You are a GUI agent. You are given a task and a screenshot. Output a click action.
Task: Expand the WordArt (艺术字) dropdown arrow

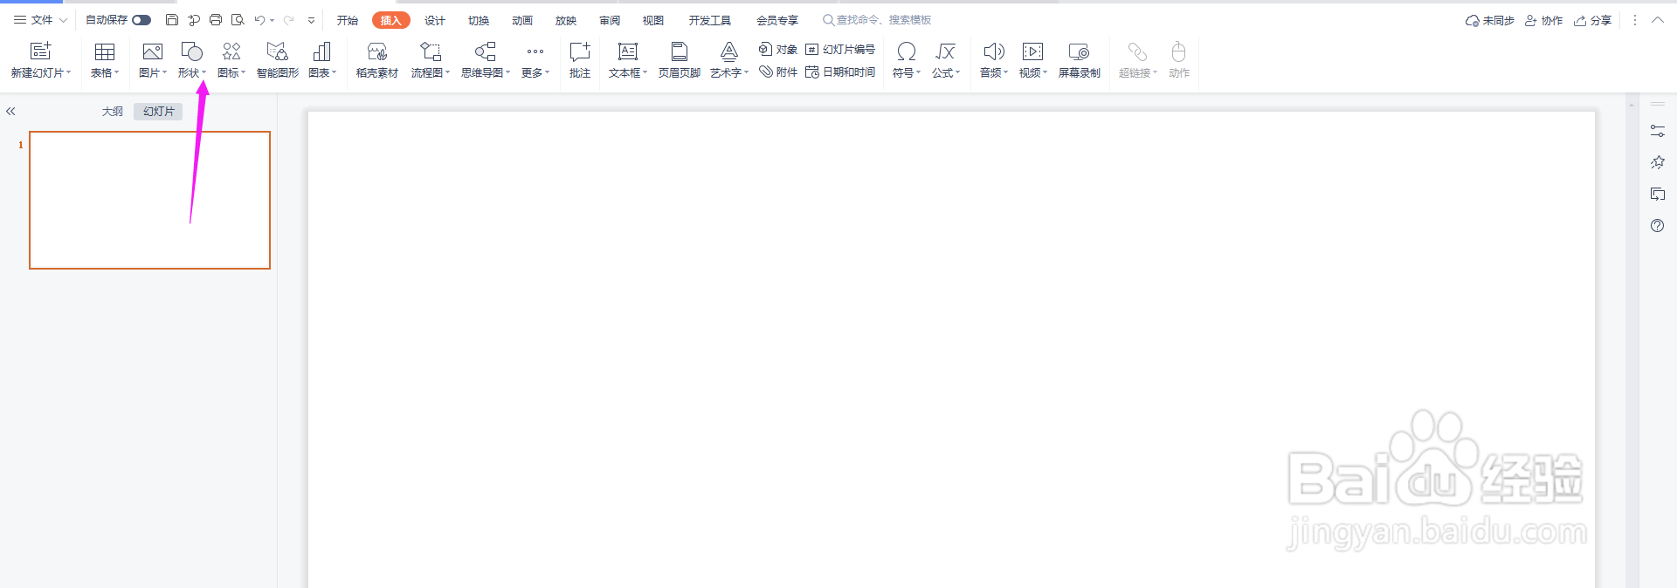click(747, 72)
